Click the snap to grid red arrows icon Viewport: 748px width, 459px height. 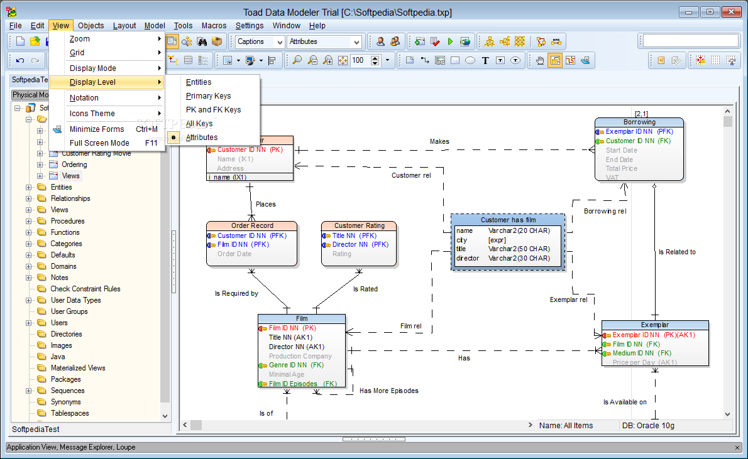[700, 60]
